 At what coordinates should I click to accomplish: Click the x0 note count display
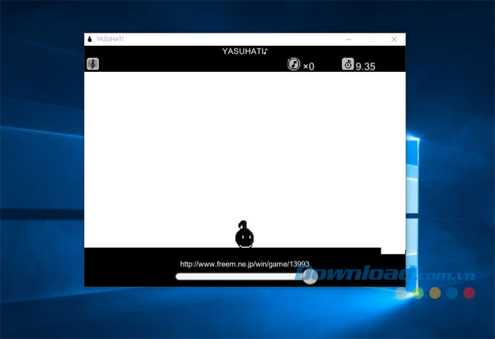click(309, 67)
